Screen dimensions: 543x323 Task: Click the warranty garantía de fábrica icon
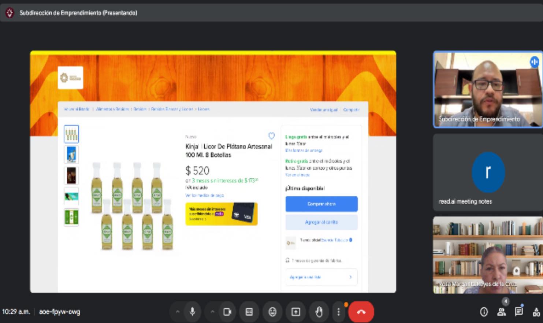pos(287,260)
